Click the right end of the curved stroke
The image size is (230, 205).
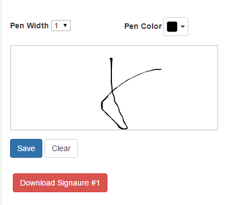[x=160, y=69]
